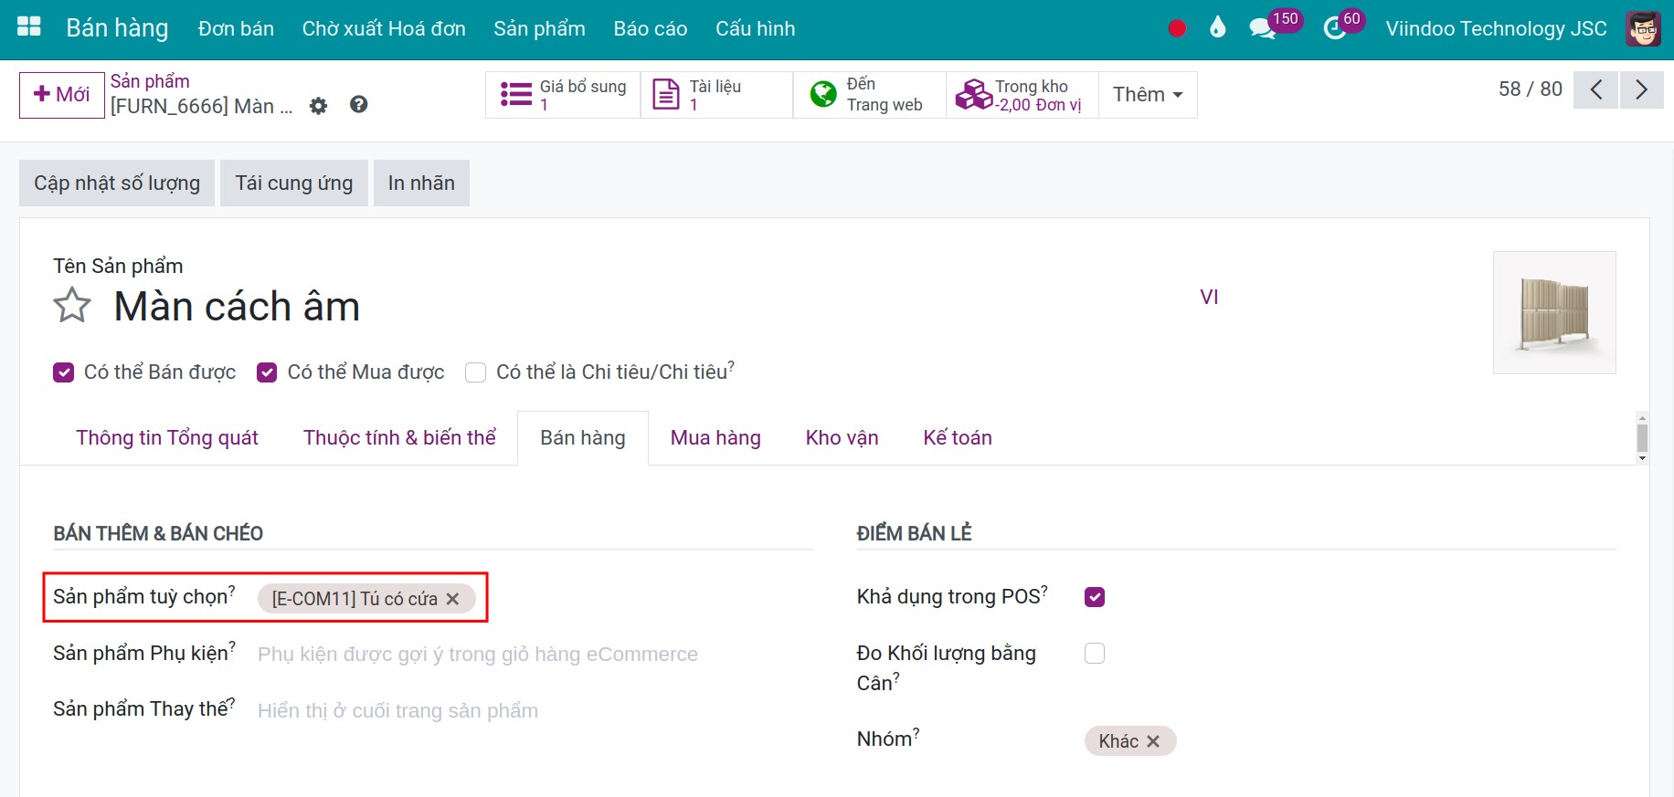Click Sản phẩm Thay thế input field
Screen dimensions: 1674x797
click(535, 711)
